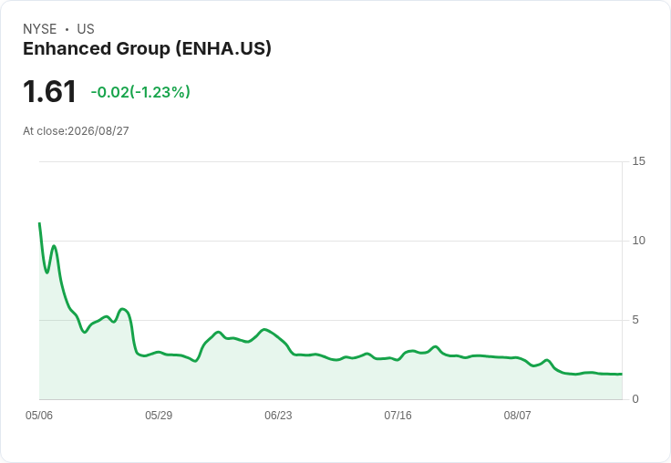Click the chart line starting peak near 11
Viewport: 671px width, 463px height.
(x=40, y=223)
